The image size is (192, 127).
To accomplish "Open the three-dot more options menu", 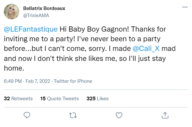I will [185, 7].
